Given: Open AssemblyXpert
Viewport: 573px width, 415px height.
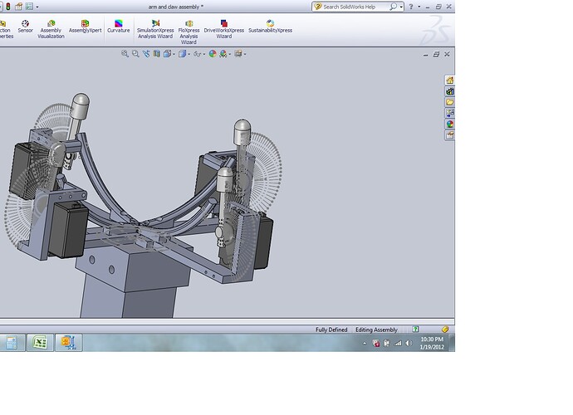Looking at the screenshot, I should click(x=86, y=27).
